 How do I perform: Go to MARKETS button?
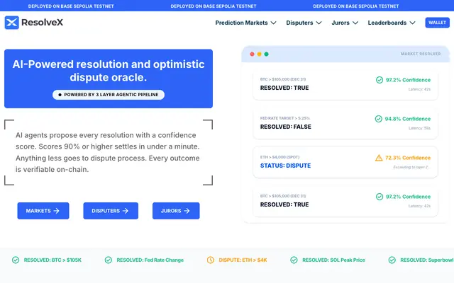tap(43, 211)
